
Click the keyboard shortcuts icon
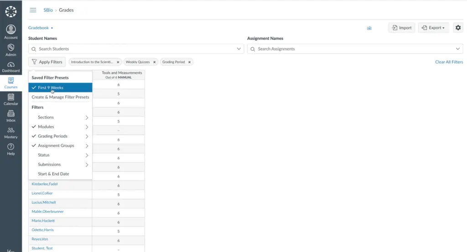coord(369,28)
